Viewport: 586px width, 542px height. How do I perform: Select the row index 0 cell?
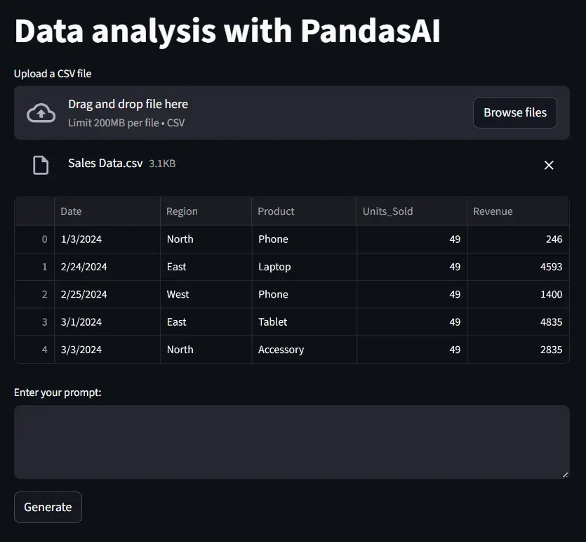[35, 239]
